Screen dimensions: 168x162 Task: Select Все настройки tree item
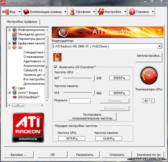click(x=34, y=79)
